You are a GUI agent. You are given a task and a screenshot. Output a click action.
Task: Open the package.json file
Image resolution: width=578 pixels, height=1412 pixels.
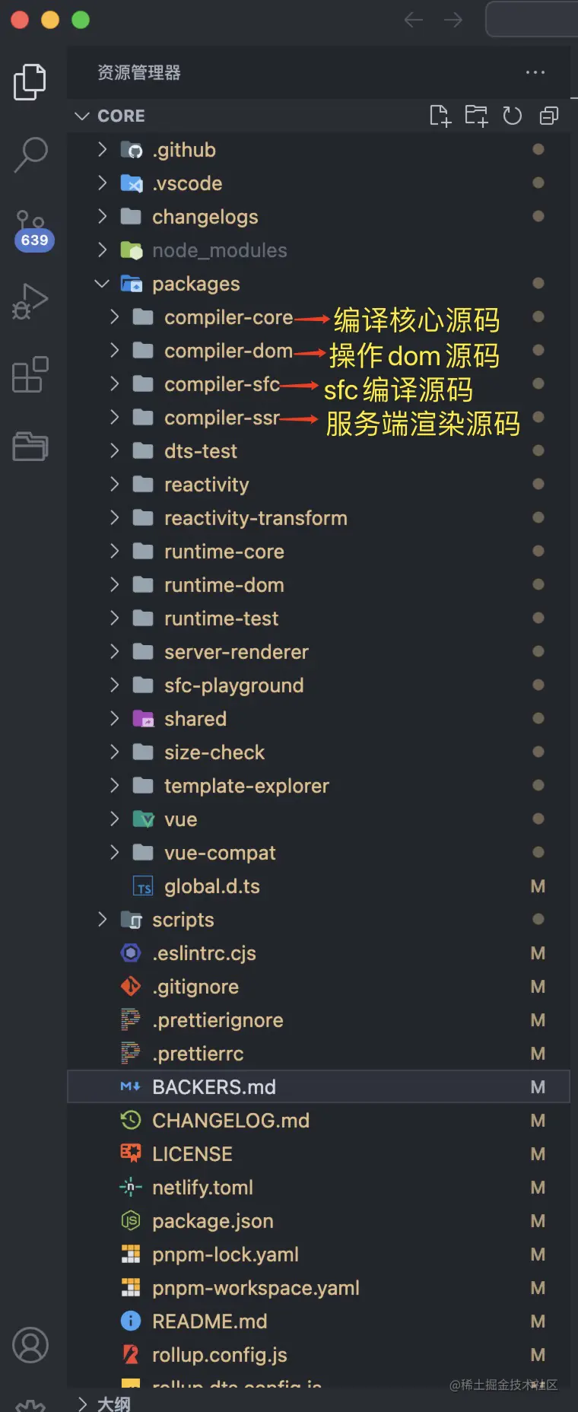[212, 1221]
